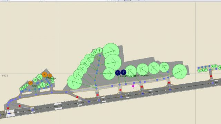The height and width of the screenshot is (124, 221).
Task: Click the red hold-short node left of the magenta marker
Action: pyautogui.click(x=120, y=90)
